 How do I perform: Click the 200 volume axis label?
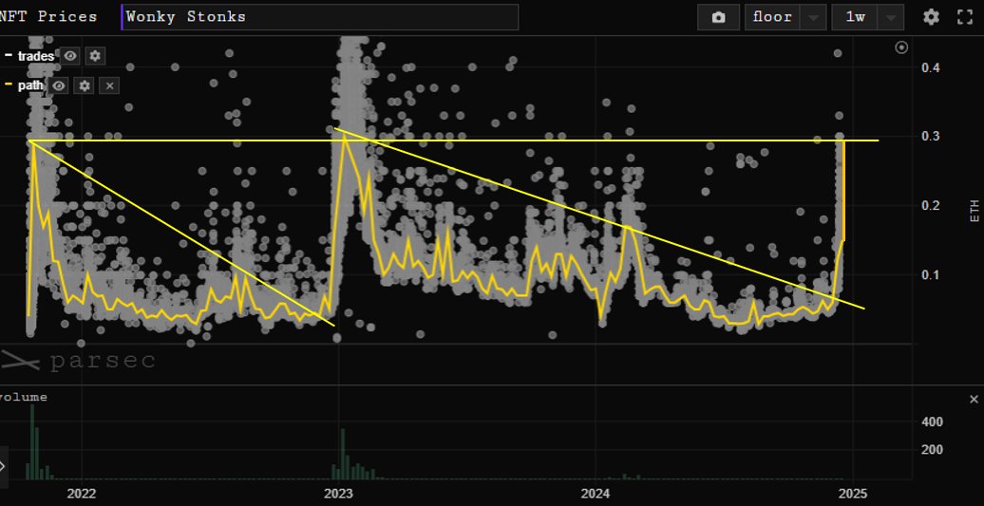(932, 450)
